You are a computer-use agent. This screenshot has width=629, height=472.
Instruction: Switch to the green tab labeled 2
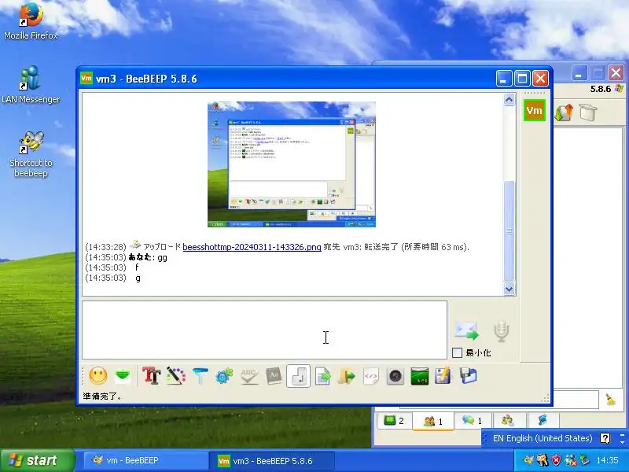(394, 421)
